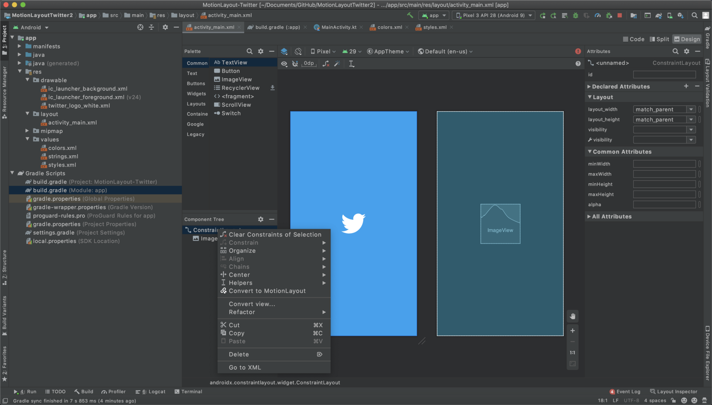The height and width of the screenshot is (405, 712).
Task: Expand the All Attributes section
Action: click(x=611, y=217)
